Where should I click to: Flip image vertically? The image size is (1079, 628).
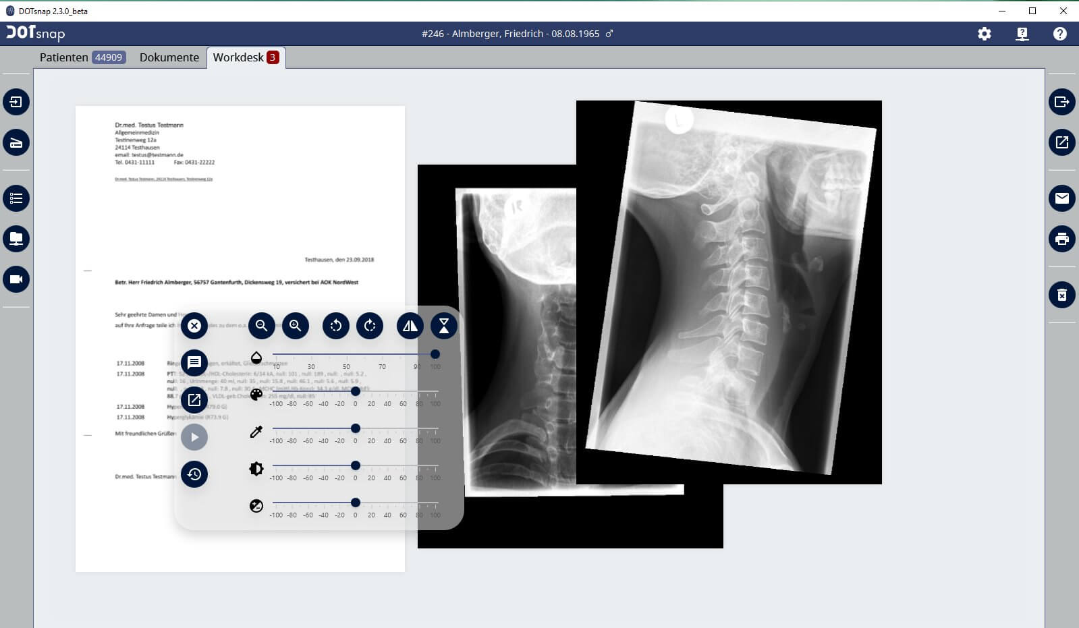coord(444,326)
